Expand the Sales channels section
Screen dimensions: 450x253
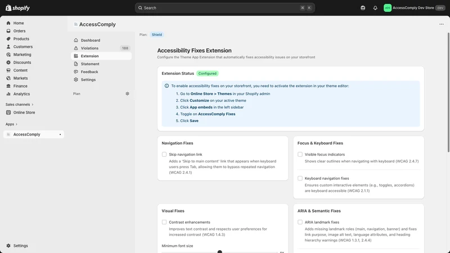pyautogui.click(x=19, y=105)
